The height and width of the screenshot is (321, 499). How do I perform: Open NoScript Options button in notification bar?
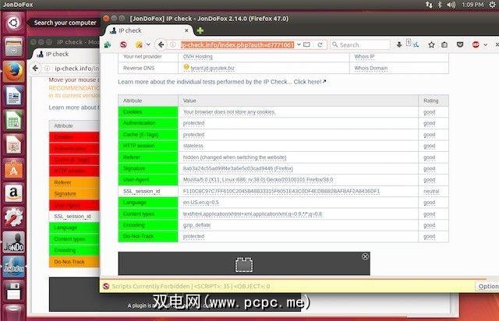tap(487, 286)
